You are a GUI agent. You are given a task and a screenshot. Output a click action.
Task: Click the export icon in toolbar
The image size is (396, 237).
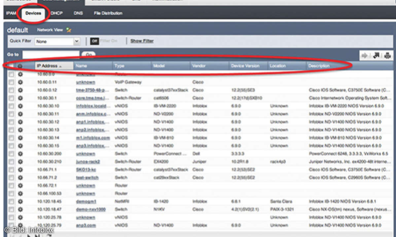[x=376, y=55]
